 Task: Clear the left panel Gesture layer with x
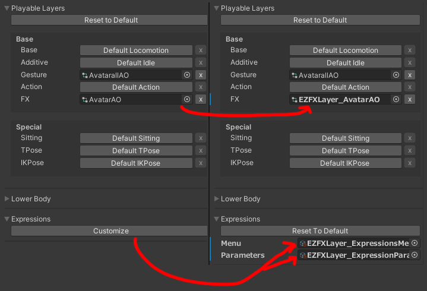click(201, 75)
